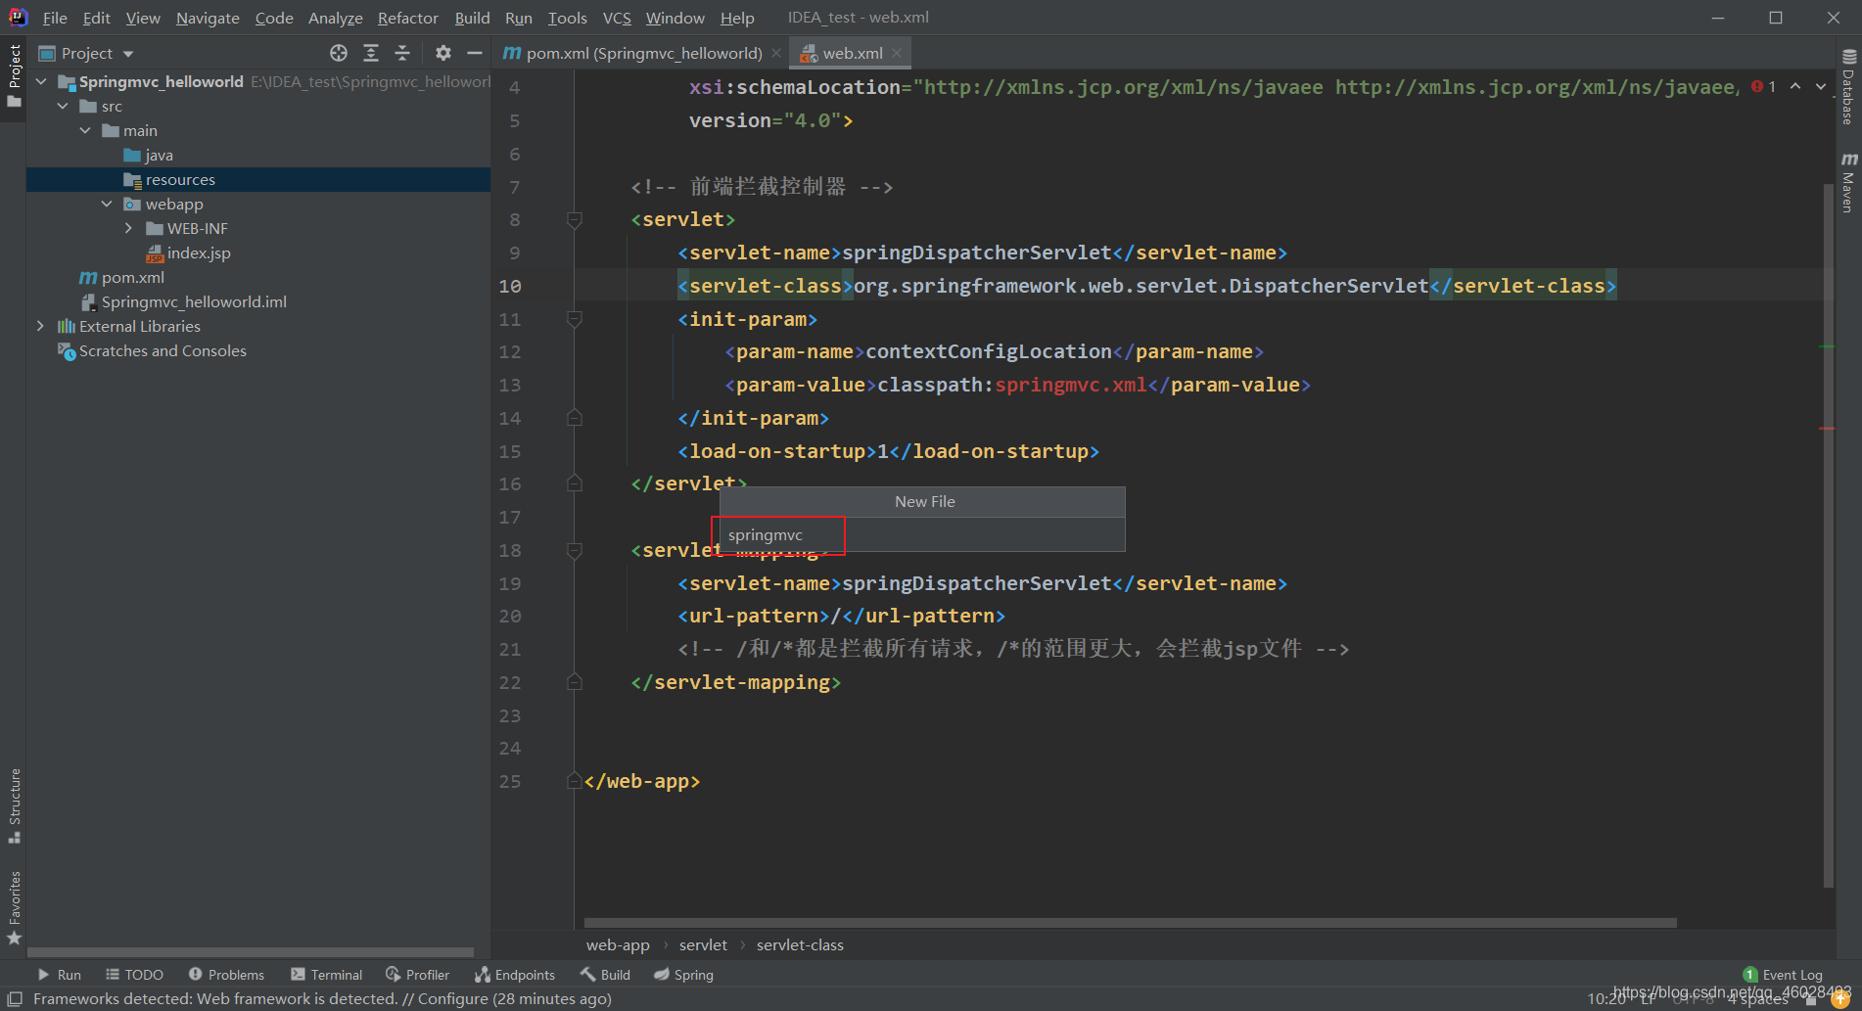The width and height of the screenshot is (1862, 1011).
Task: Open the Build menu
Action: click(x=472, y=18)
